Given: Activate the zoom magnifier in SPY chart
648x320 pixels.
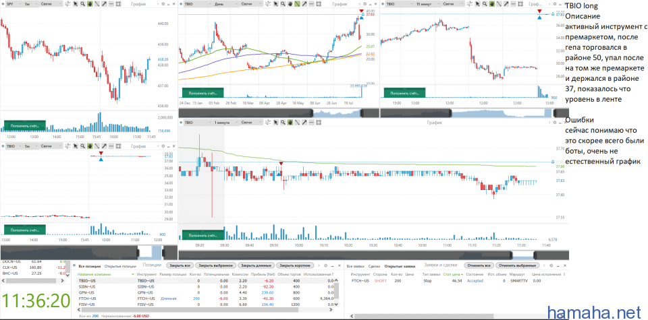Looking at the screenshot, I should (x=82, y=4).
